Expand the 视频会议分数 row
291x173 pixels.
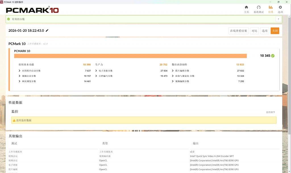tap(20, 76)
